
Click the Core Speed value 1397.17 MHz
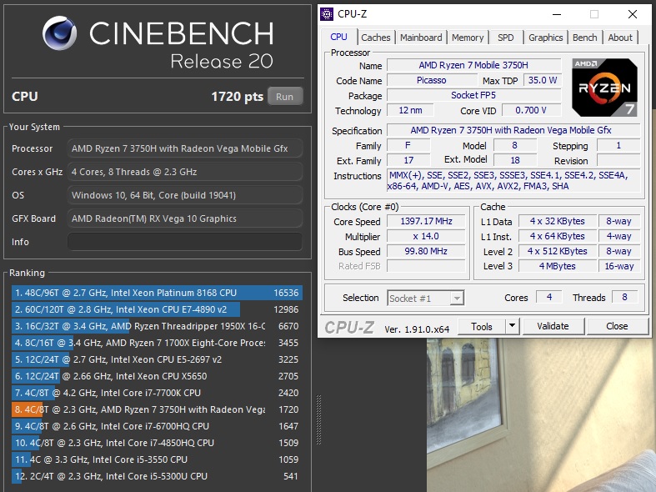click(426, 221)
